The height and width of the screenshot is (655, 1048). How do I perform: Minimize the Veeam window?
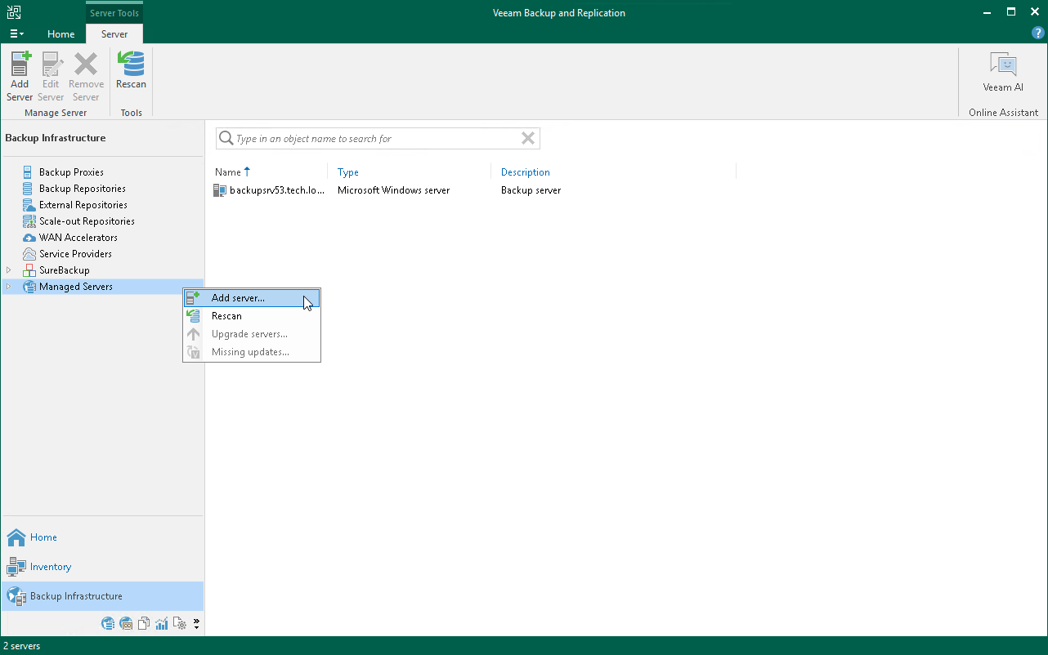pyautogui.click(x=989, y=12)
